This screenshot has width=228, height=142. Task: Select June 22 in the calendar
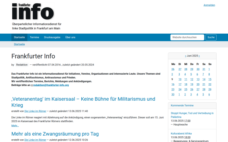tap(210, 84)
